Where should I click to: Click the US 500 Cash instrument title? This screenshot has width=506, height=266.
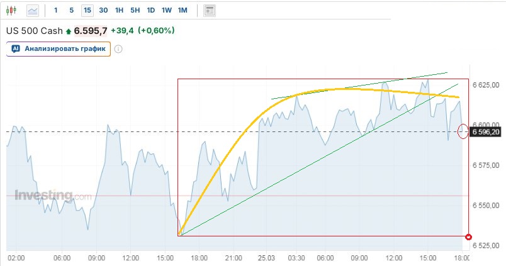click(x=34, y=31)
